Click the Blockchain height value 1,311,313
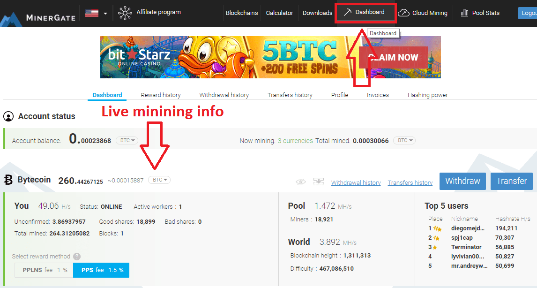 click(357, 256)
